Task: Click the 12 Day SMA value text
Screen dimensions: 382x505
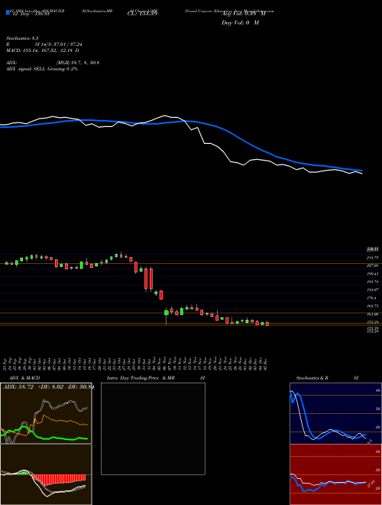Action: (30, 14)
